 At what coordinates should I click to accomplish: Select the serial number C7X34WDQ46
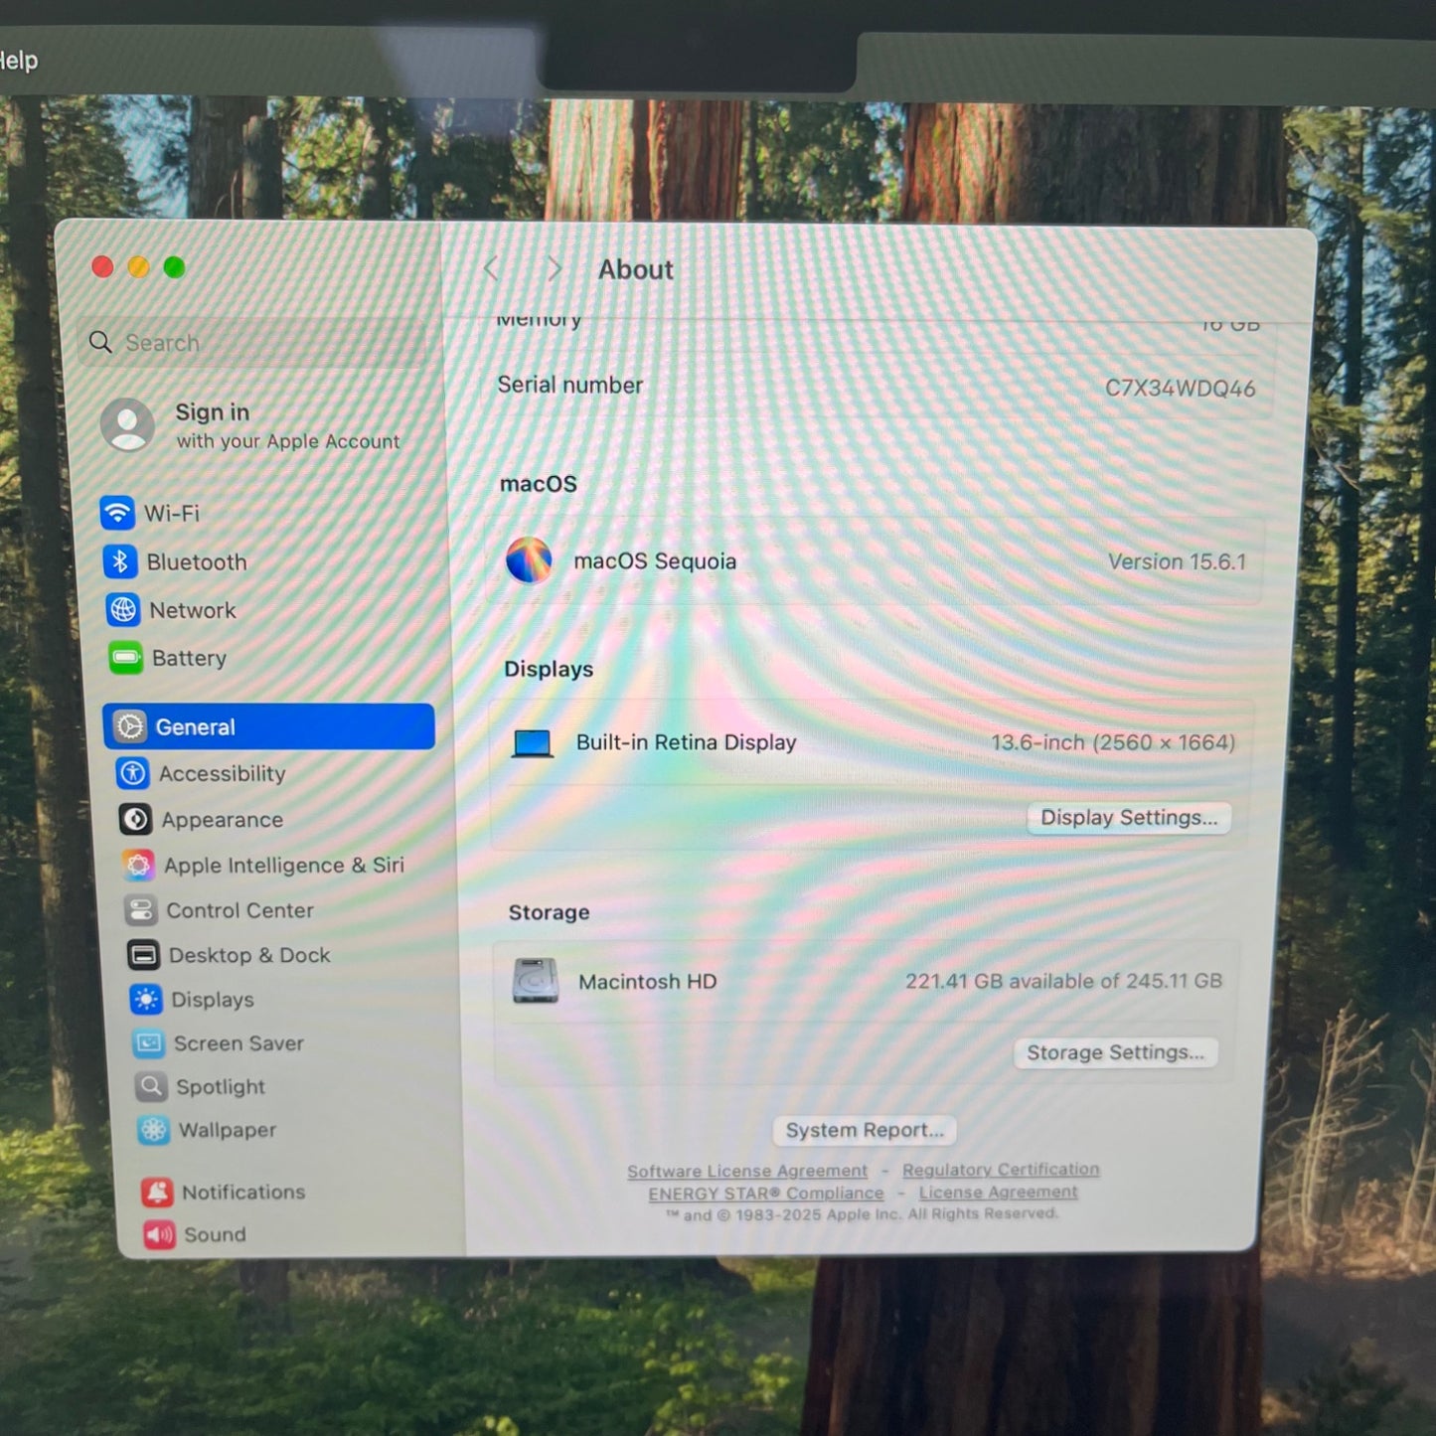click(1180, 388)
